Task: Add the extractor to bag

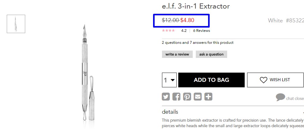Action: coord(211,80)
